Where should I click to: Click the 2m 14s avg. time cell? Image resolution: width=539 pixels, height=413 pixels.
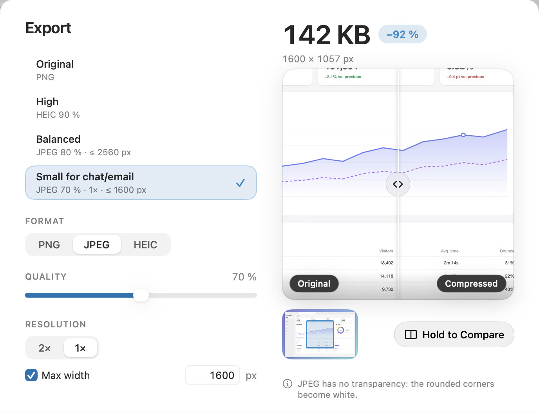(451, 263)
